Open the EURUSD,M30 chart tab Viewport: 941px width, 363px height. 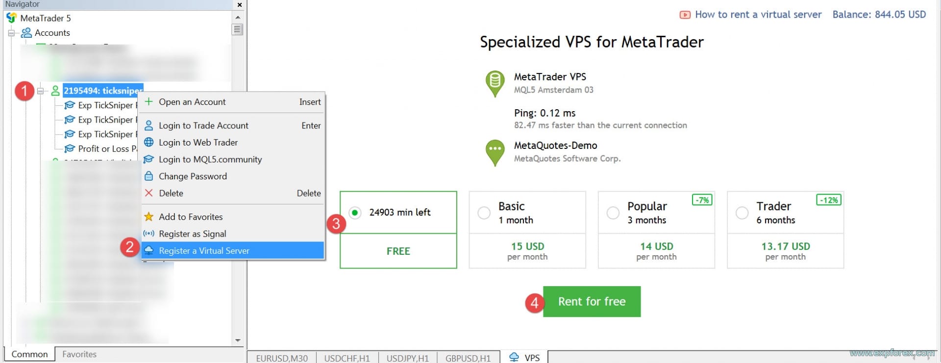coord(282,358)
